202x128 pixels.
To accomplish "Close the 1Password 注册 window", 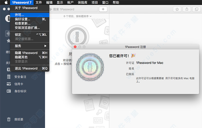I will coord(75,47).
